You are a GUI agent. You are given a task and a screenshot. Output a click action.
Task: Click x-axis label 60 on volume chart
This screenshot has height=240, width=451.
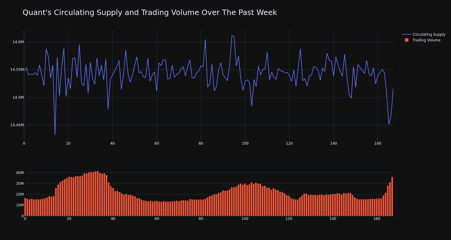[157, 219]
